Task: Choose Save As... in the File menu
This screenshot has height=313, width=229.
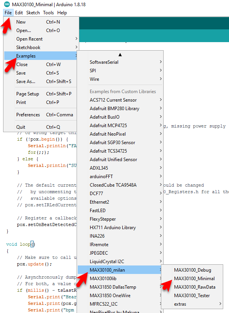Action: [41, 82]
